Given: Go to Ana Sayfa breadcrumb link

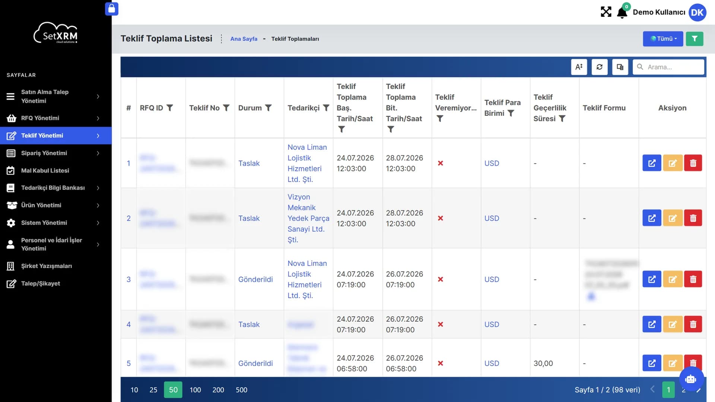Looking at the screenshot, I should click(244, 39).
